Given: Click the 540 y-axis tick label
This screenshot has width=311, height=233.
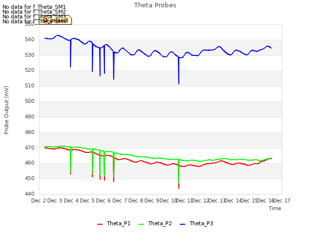Looking at the screenshot, I should point(30,40).
